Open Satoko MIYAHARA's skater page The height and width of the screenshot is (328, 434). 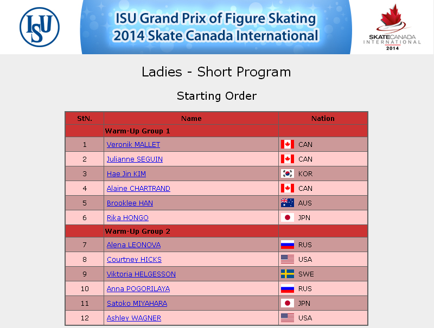coord(137,304)
